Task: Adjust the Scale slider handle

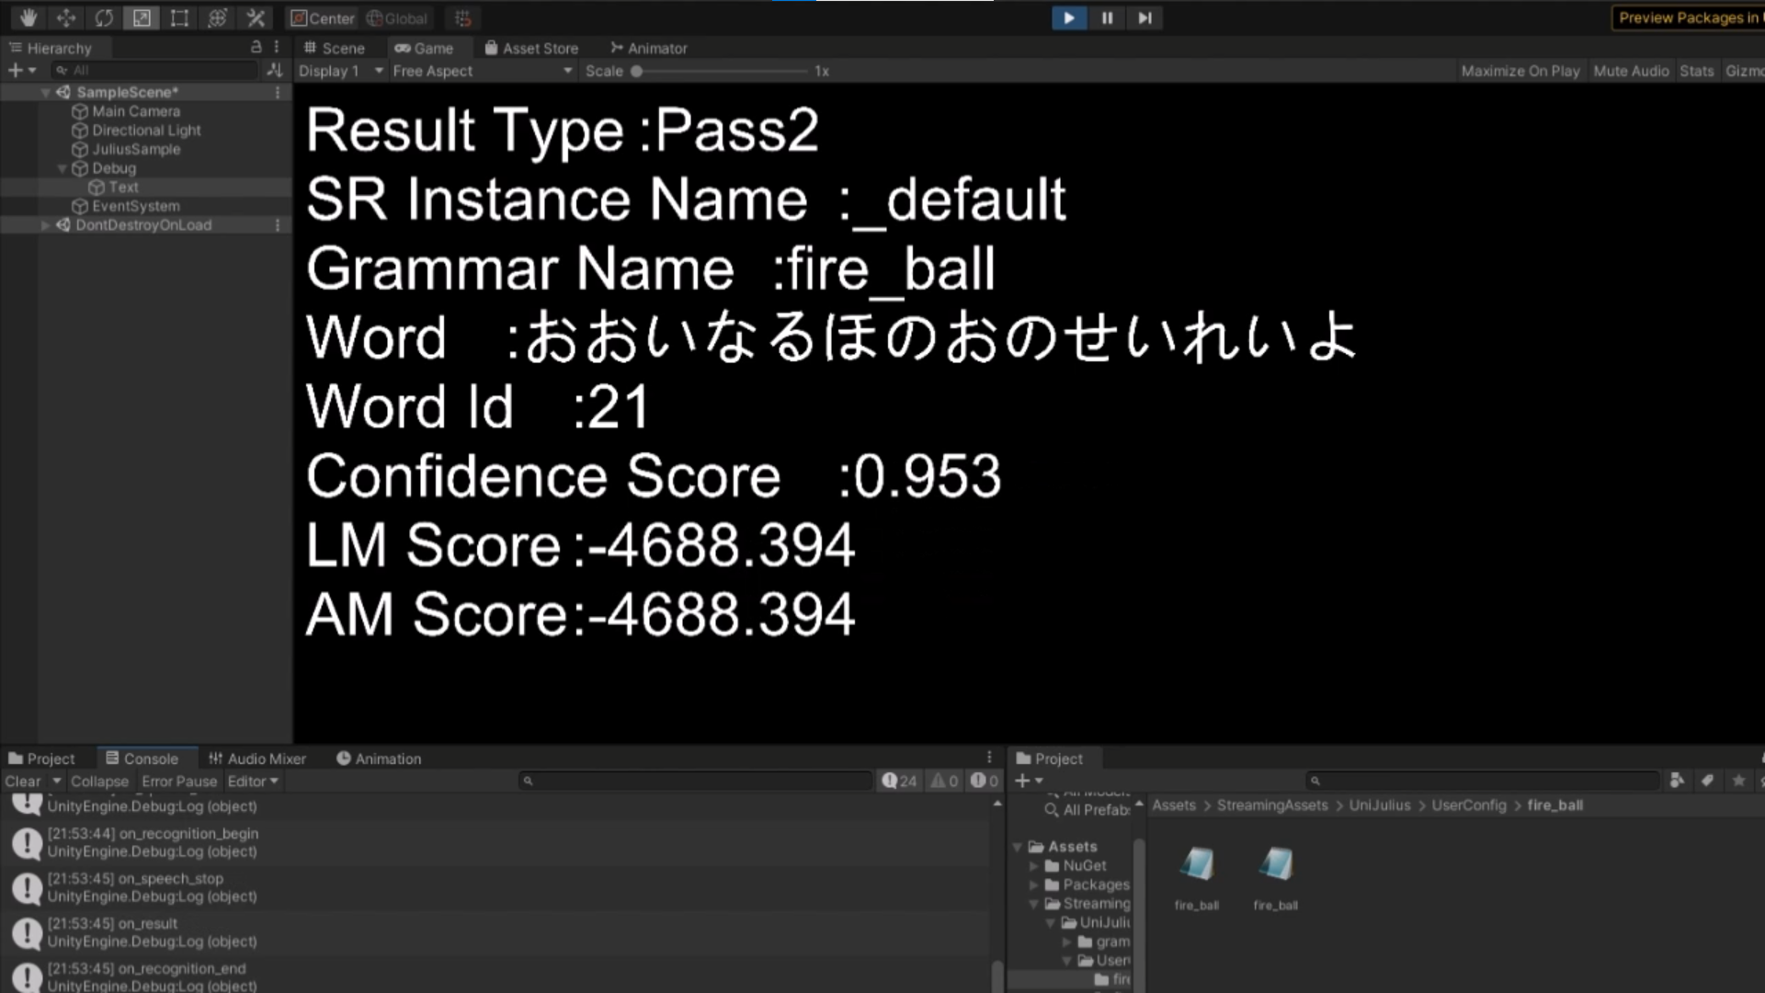Action: [x=636, y=71]
